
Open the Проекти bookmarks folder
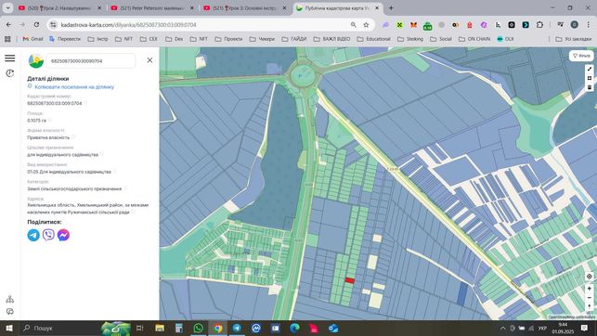(228, 39)
